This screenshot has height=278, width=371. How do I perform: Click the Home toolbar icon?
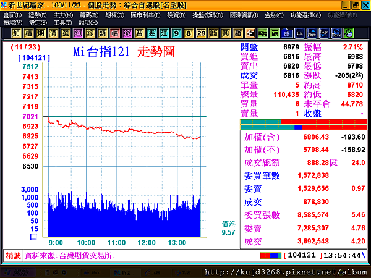point(336,33)
